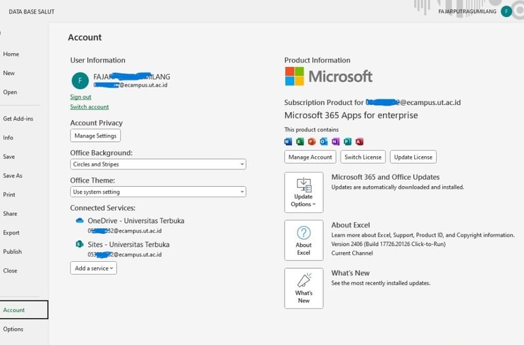Open the Print page
The image size is (524, 345).
pyautogui.click(x=9, y=195)
